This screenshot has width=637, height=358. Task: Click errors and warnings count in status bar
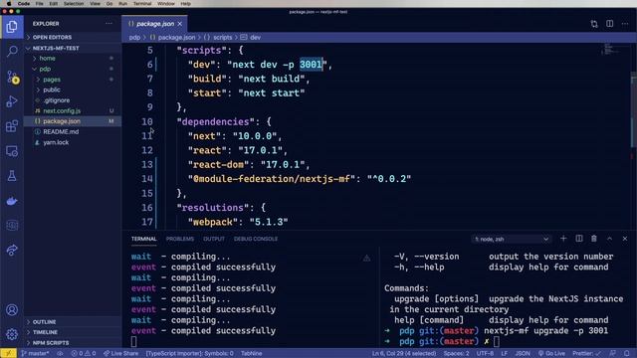pos(84,353)
